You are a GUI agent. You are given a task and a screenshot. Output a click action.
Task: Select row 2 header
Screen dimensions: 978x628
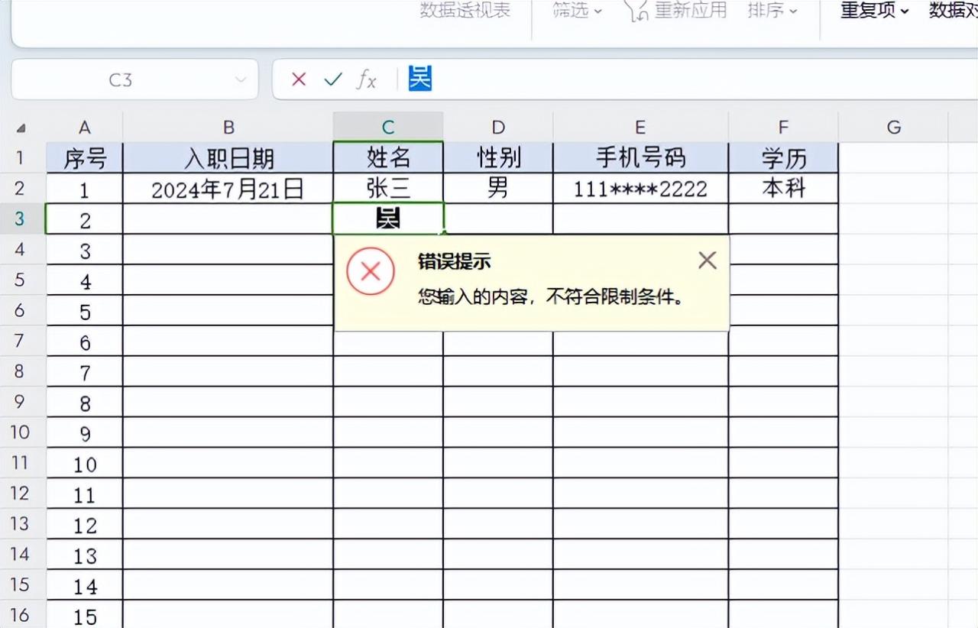[x=21, y=188]
